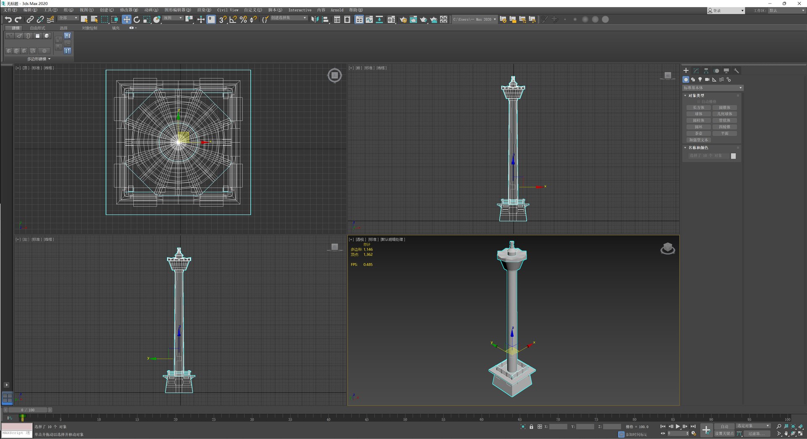This screenshot has height=439, width=807.
Task: Activate the Select and Move tool
Action: tap(127, 19)
